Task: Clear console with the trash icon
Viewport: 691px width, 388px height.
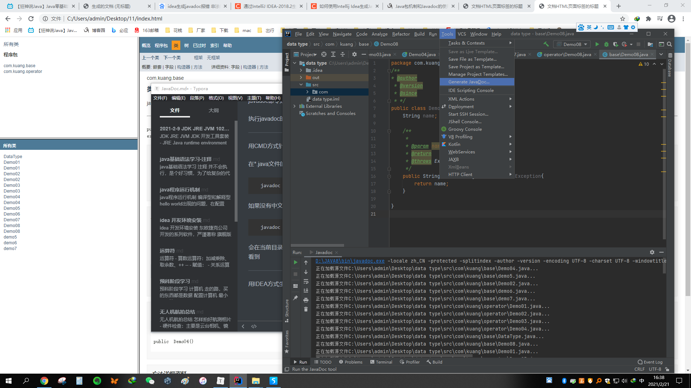Action: (x=306, y=309)
